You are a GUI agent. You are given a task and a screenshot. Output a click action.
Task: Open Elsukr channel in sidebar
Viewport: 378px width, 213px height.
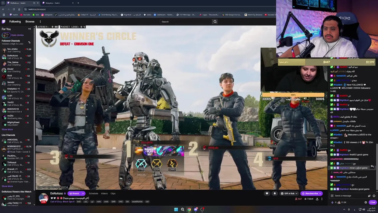click(x=17, y=70)
